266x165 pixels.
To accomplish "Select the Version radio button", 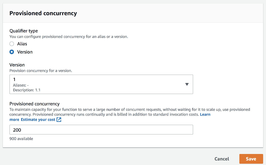I will click(x=12, y=52).
